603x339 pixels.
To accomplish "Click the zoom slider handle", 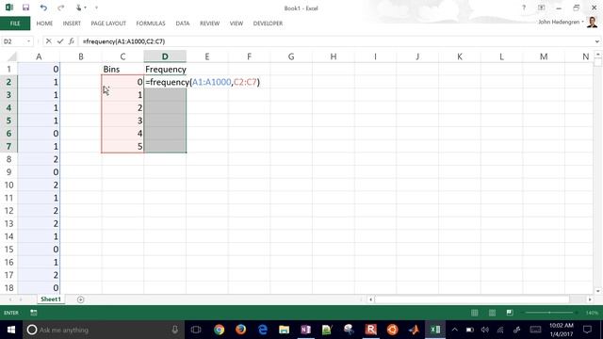I will 549,313.
